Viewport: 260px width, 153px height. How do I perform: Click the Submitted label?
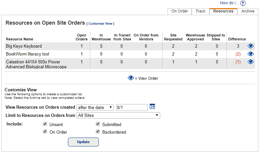click(112, 124)
